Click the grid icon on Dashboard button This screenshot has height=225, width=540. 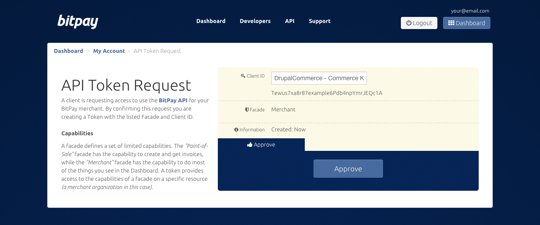tap(451, 23)
